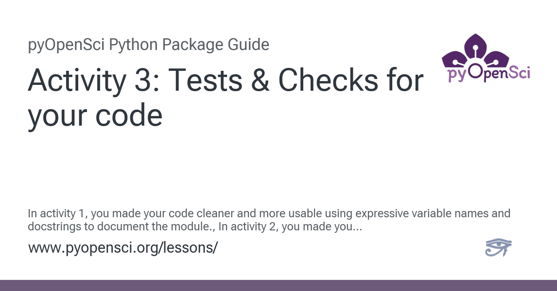557x291 pixels.
Task: Click the purple bar along the bottom
Action: [x=278, y=285]
